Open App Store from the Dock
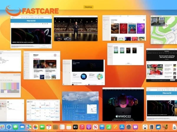The image size is (177, 132). [x=122, y=127]
